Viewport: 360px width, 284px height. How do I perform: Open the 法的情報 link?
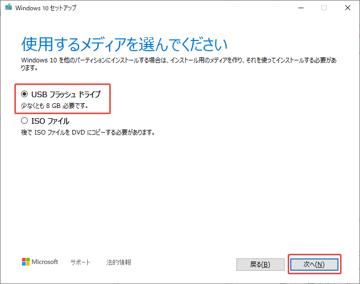click(118, 262)
